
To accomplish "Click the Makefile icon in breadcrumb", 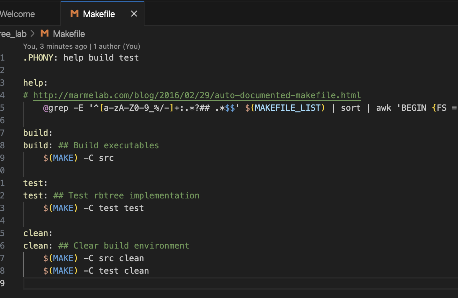I will pyautogui.click(x=44, y=34).
